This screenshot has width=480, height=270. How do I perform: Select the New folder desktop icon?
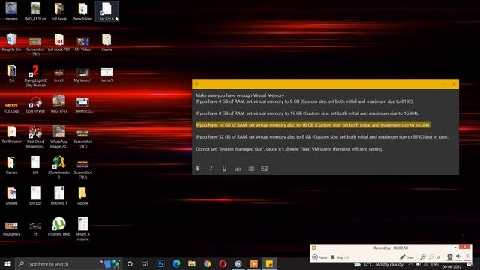(82, 12)
